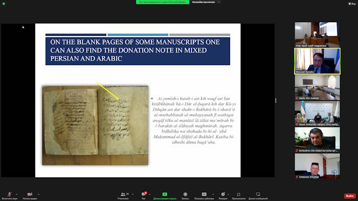Open the Доски сообщений whiteboards icon

pyautogui.click(x=258, y=194)
